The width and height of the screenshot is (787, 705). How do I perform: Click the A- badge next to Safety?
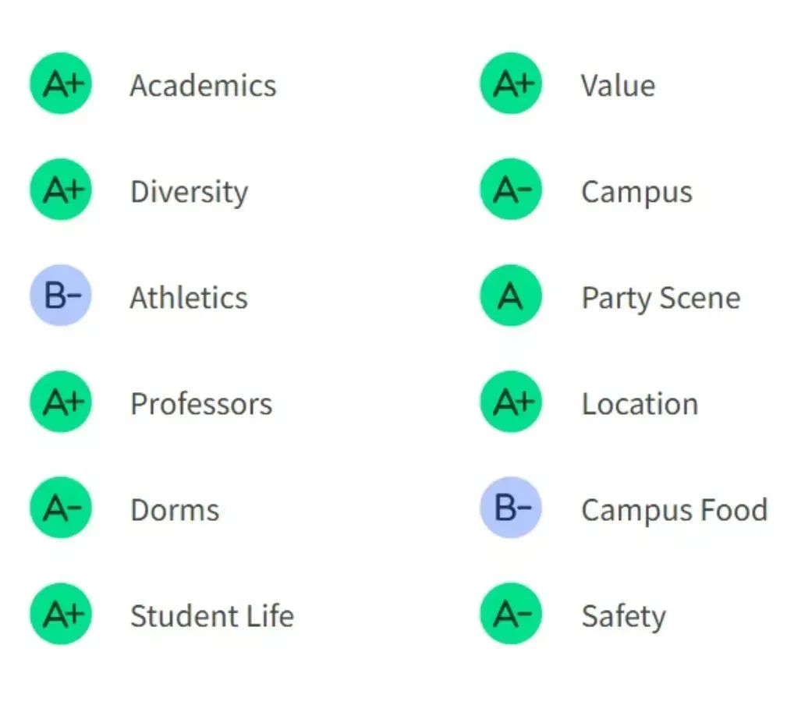click(x=511, y=614)
